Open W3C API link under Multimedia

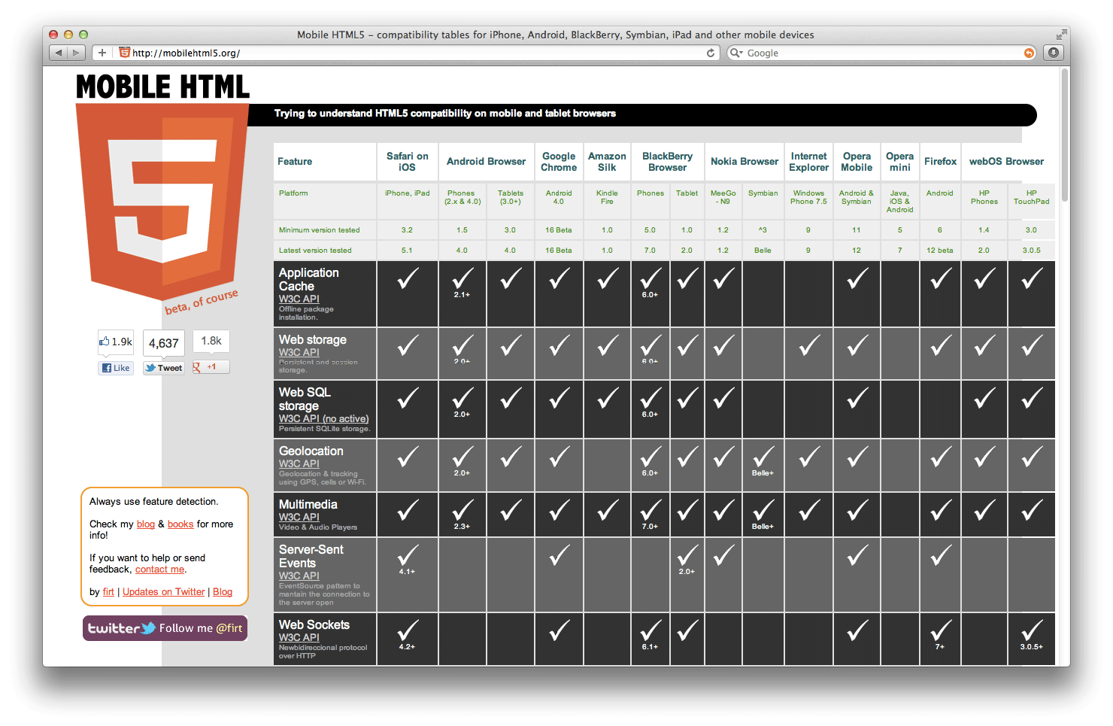[299, 517]
